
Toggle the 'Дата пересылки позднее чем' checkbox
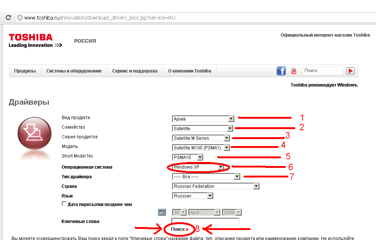[64, 204]
